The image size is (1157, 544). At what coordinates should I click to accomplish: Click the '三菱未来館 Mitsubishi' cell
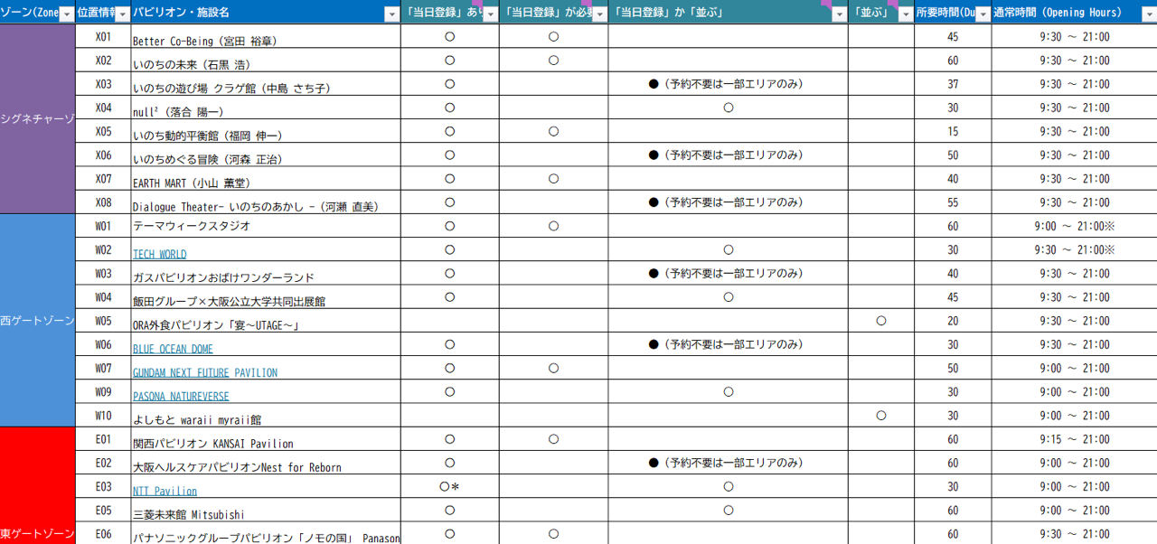point(266,511)
